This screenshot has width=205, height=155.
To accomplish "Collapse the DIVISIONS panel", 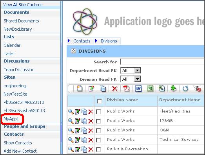I will [73, 51].
